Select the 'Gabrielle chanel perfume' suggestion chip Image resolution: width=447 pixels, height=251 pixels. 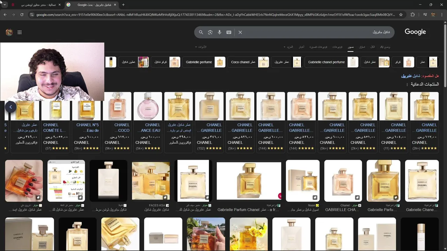(x=331, y=62)
